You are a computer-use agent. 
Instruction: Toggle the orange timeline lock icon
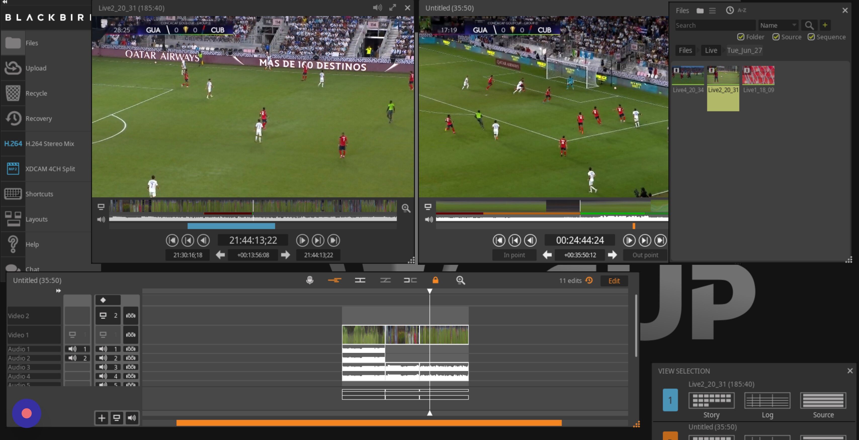435,280
